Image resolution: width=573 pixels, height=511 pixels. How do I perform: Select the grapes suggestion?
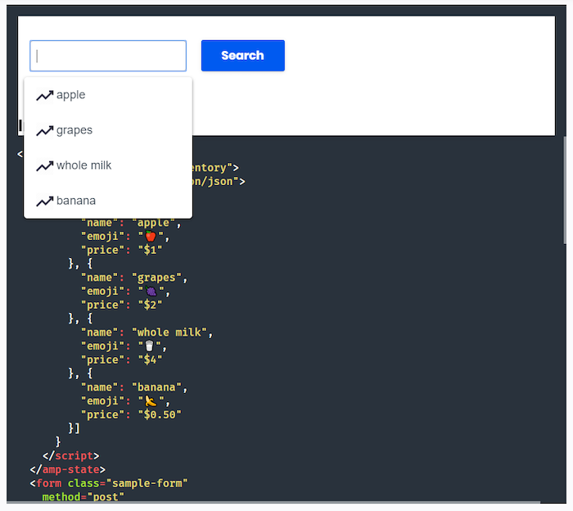pos(108,130)
